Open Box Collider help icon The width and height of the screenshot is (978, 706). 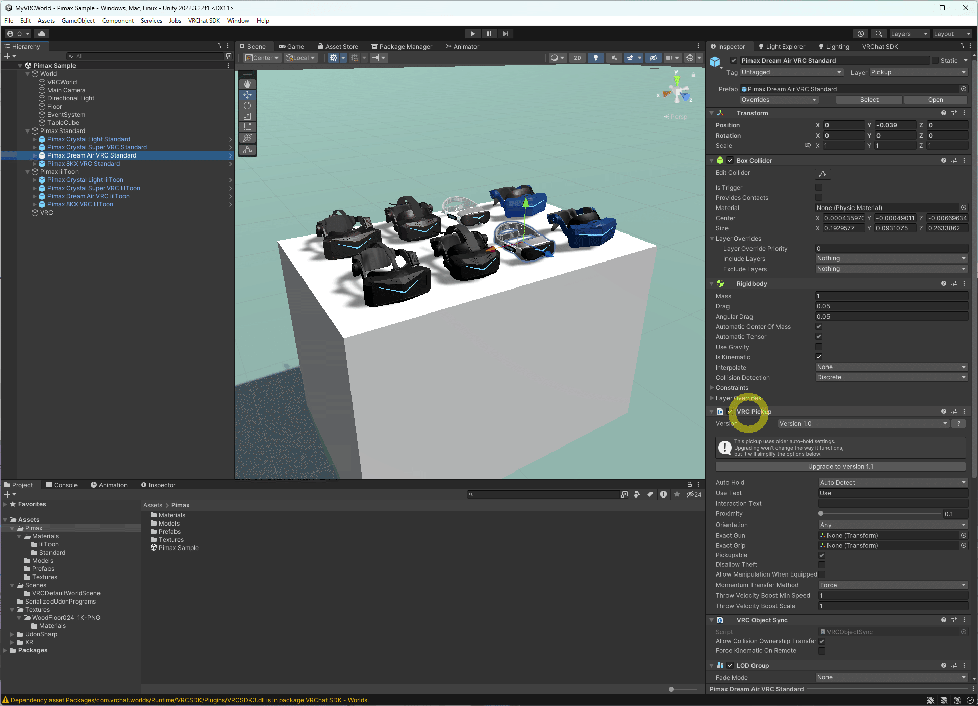coord(944,160)
